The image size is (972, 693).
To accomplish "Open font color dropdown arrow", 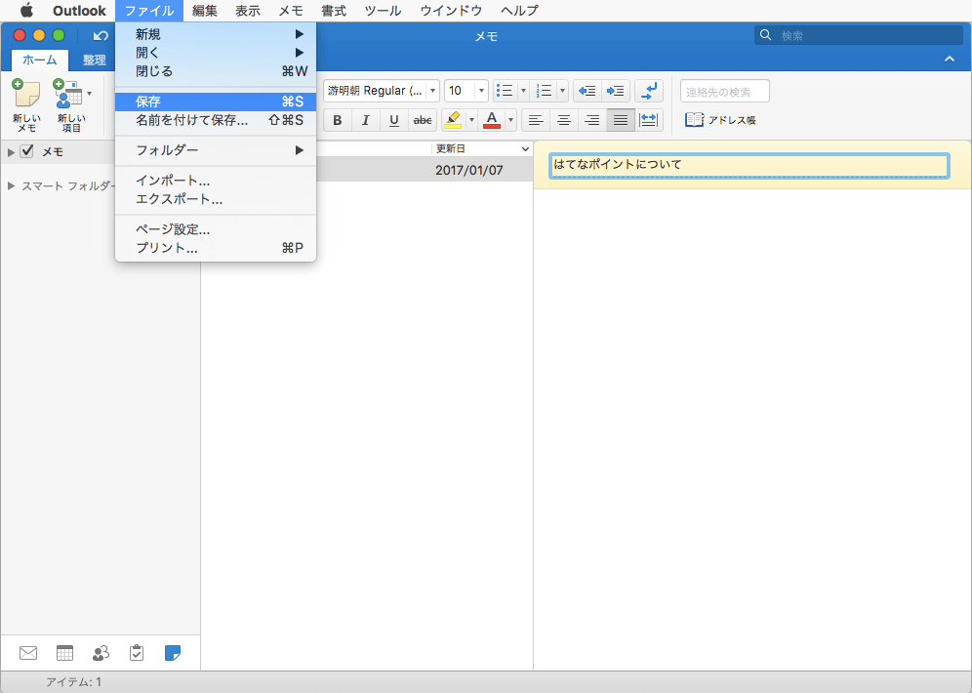I will click(510, 120).
